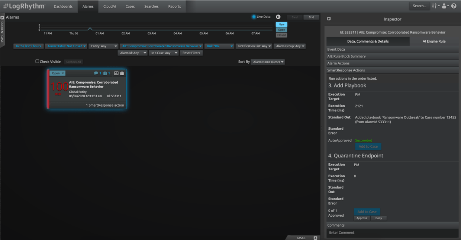Open the Dashboards menu
This screenshot has height=240, width=461.
pos(63,6)
